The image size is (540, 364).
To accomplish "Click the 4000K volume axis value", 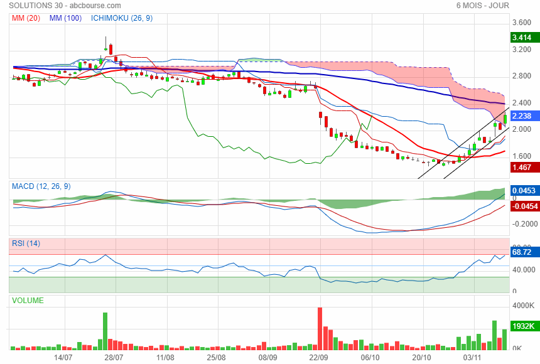I will [524, 306].
